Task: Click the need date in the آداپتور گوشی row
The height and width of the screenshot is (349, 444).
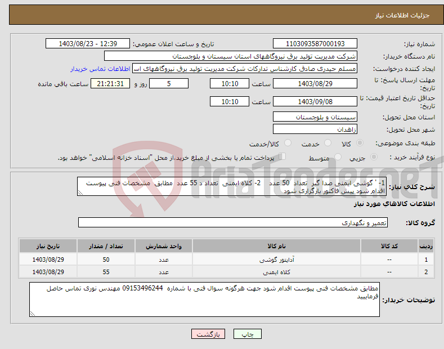Action: [48, 259]
